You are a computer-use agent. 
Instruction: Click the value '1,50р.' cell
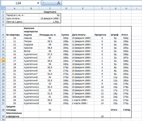point(56,22)
